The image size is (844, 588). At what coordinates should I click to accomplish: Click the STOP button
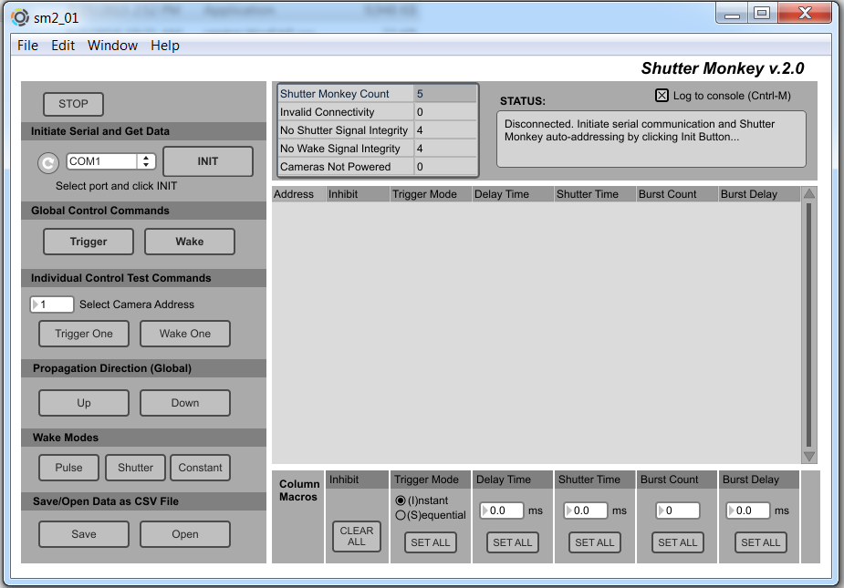click(73, 104)
